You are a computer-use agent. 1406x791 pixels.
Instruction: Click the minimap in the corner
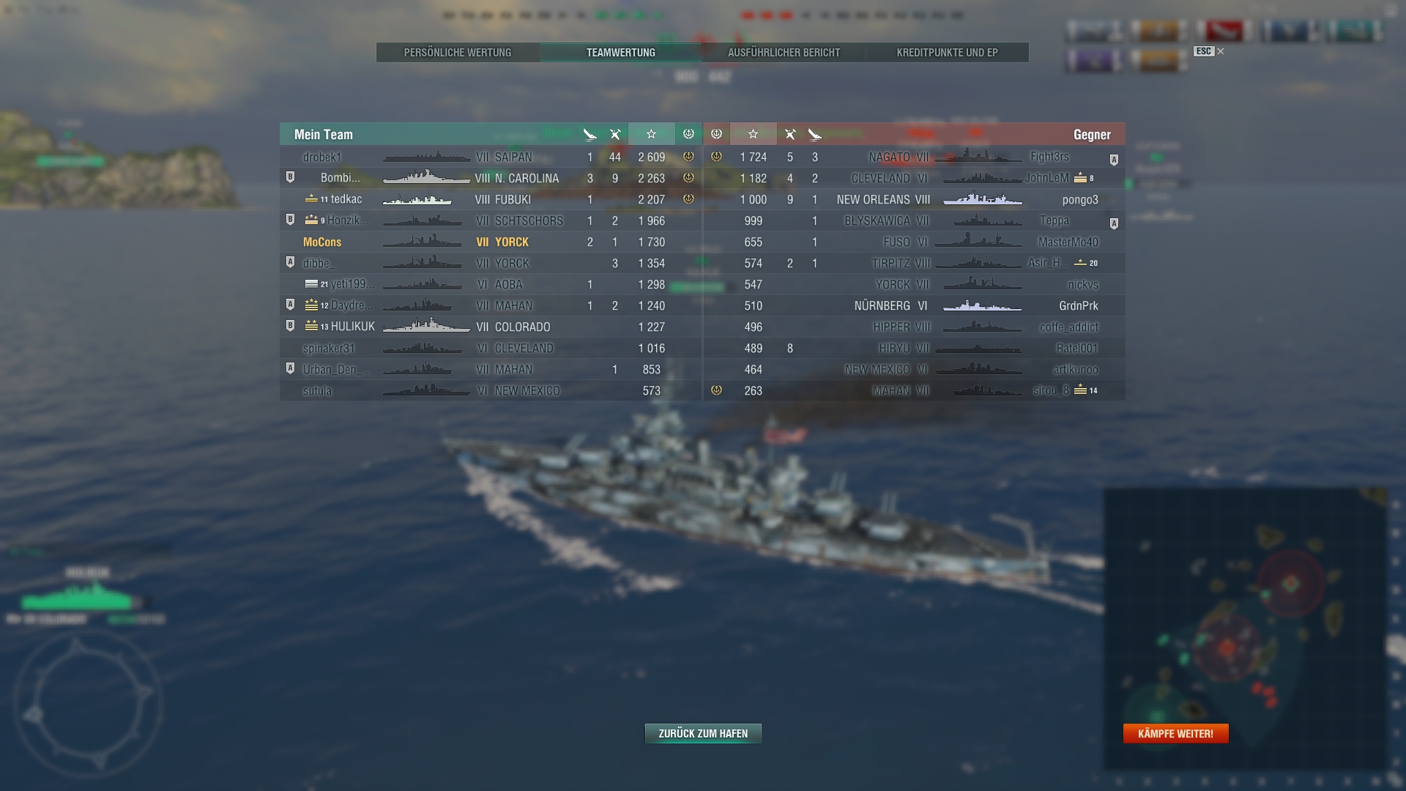1245,628
